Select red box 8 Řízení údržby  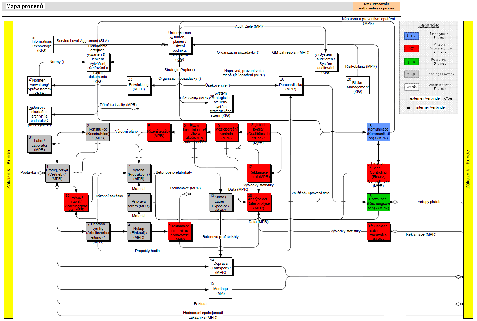click(159, 132)
